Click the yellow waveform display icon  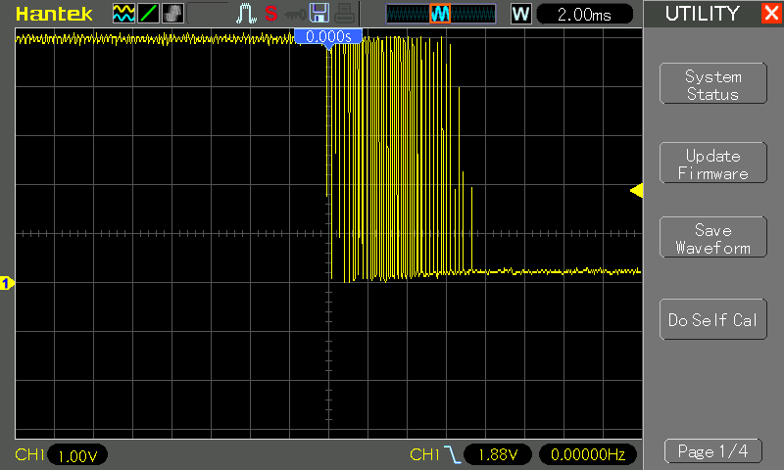pyautogui.click(x=123, y=14)
